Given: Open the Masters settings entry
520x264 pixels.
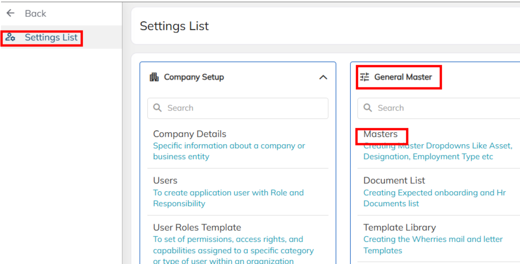Looking at the screenshot, I should (381, 134).
